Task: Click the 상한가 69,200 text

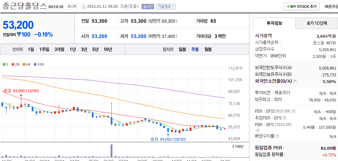Action: (x=162, y=21)
